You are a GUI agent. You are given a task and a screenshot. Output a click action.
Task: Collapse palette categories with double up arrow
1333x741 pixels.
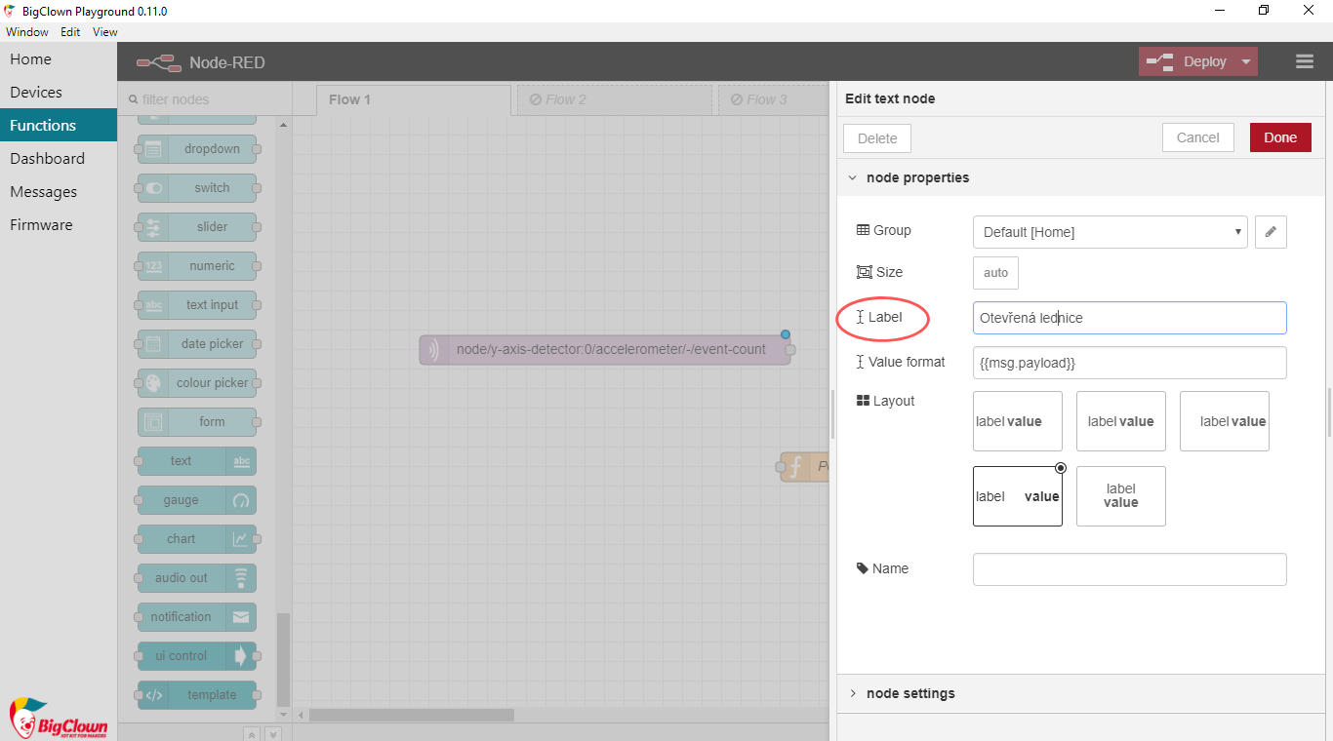point(252,734)
